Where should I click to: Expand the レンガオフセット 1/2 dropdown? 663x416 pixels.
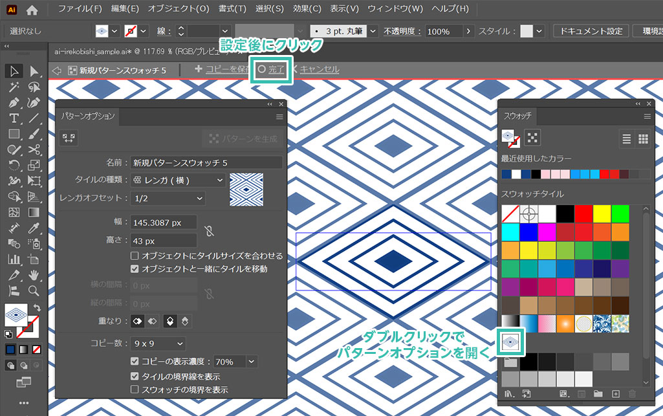pyautogui.click(x=168, y=199)
